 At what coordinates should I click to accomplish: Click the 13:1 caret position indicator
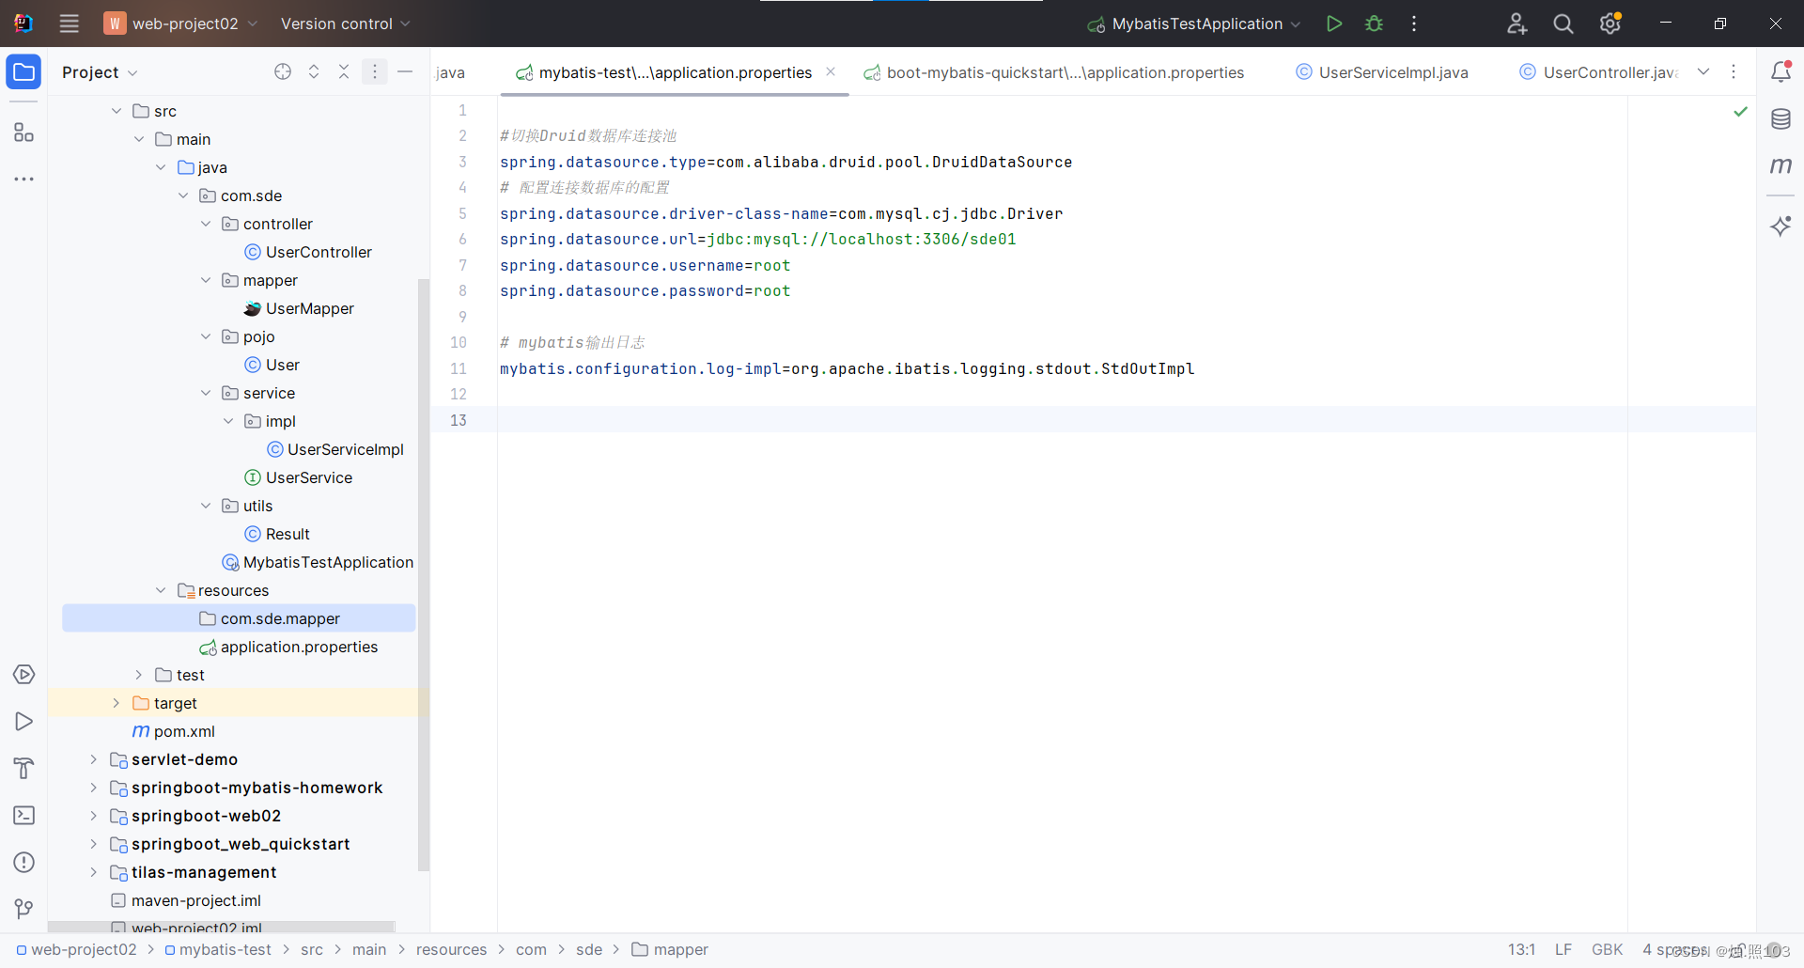pos(1521,949)
